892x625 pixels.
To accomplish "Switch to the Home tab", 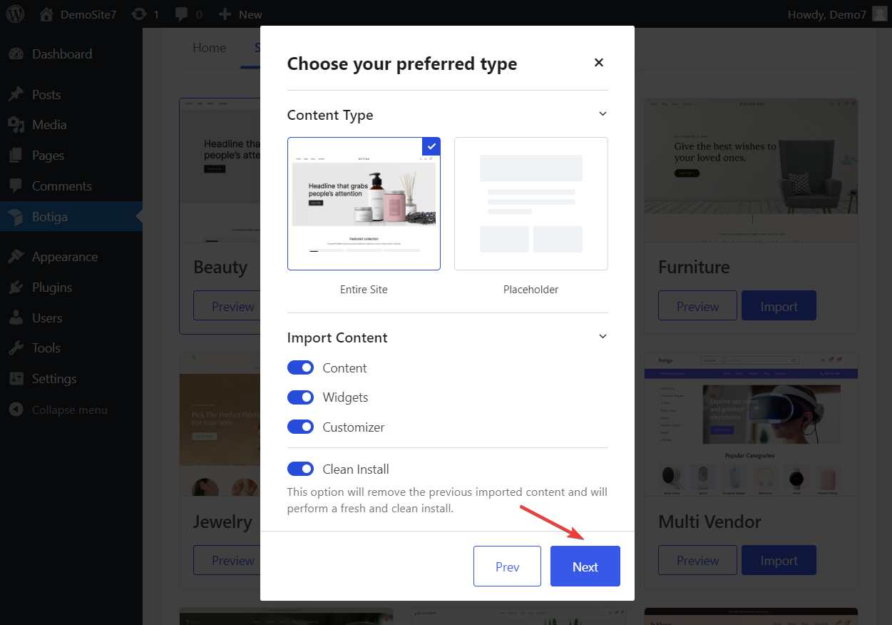I will tap(209, 48).
